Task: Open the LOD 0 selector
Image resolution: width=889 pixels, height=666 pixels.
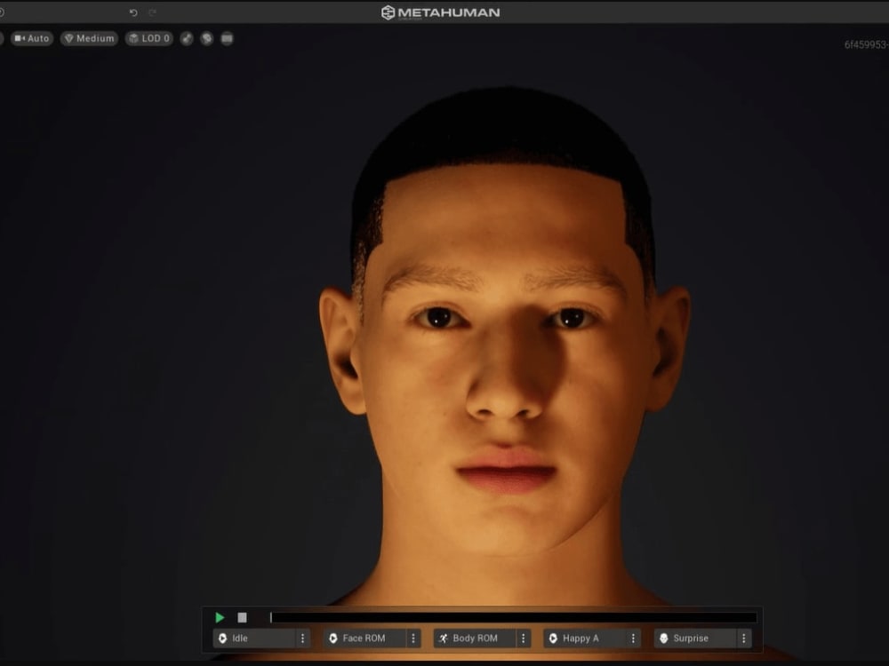Action: point(148,39)
